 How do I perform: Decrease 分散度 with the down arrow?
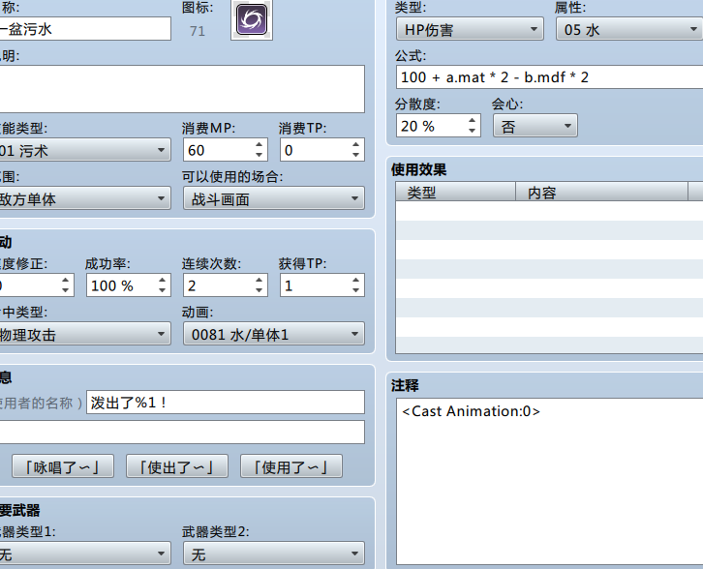[473, 131]
